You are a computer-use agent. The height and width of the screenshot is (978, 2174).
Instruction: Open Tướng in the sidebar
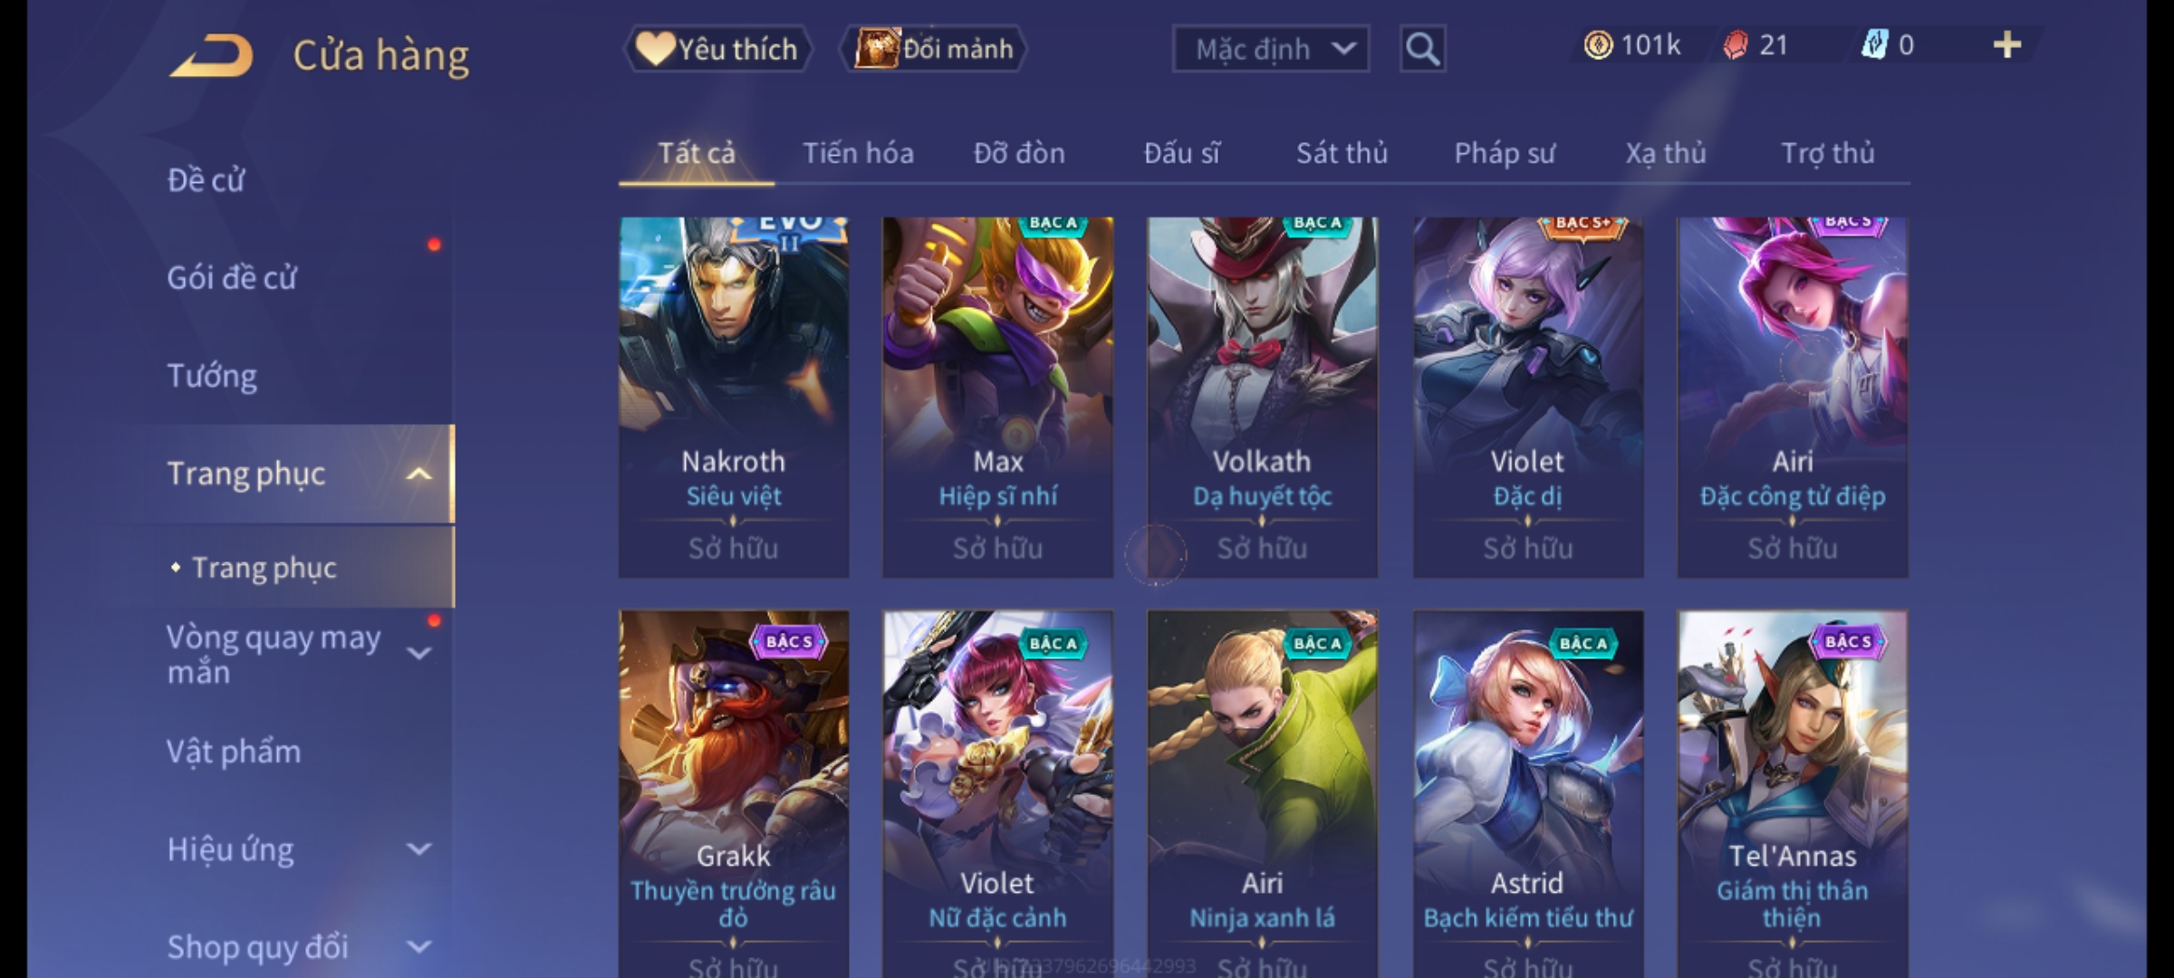212,376
